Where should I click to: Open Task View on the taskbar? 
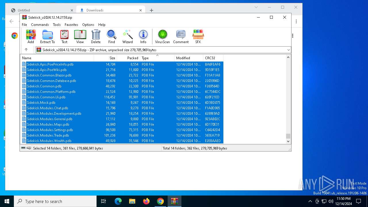pyautogui.click(x=103, y=201)
